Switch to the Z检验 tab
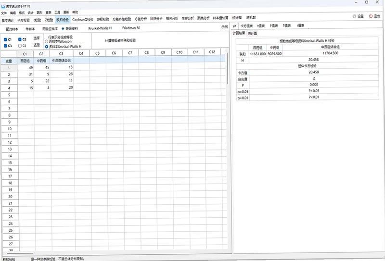Screen dimensions: 385x261 click(49, 20)
